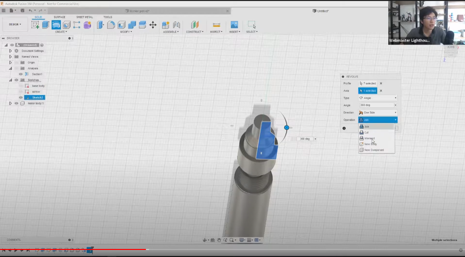Open the Direction dropdown showing One Side
The image size is (465, 257).
tap(378, 113)
